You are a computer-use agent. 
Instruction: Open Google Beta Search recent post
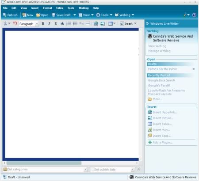click(x=161, y=80)
